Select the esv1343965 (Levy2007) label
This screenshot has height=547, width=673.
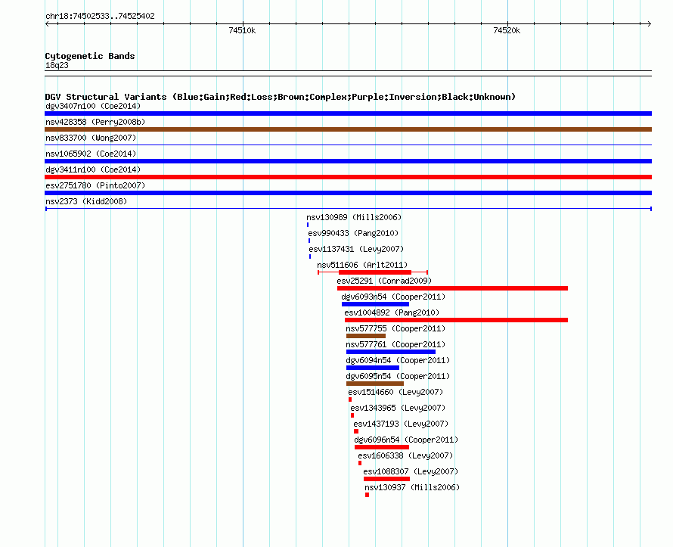tap(398, 408)
